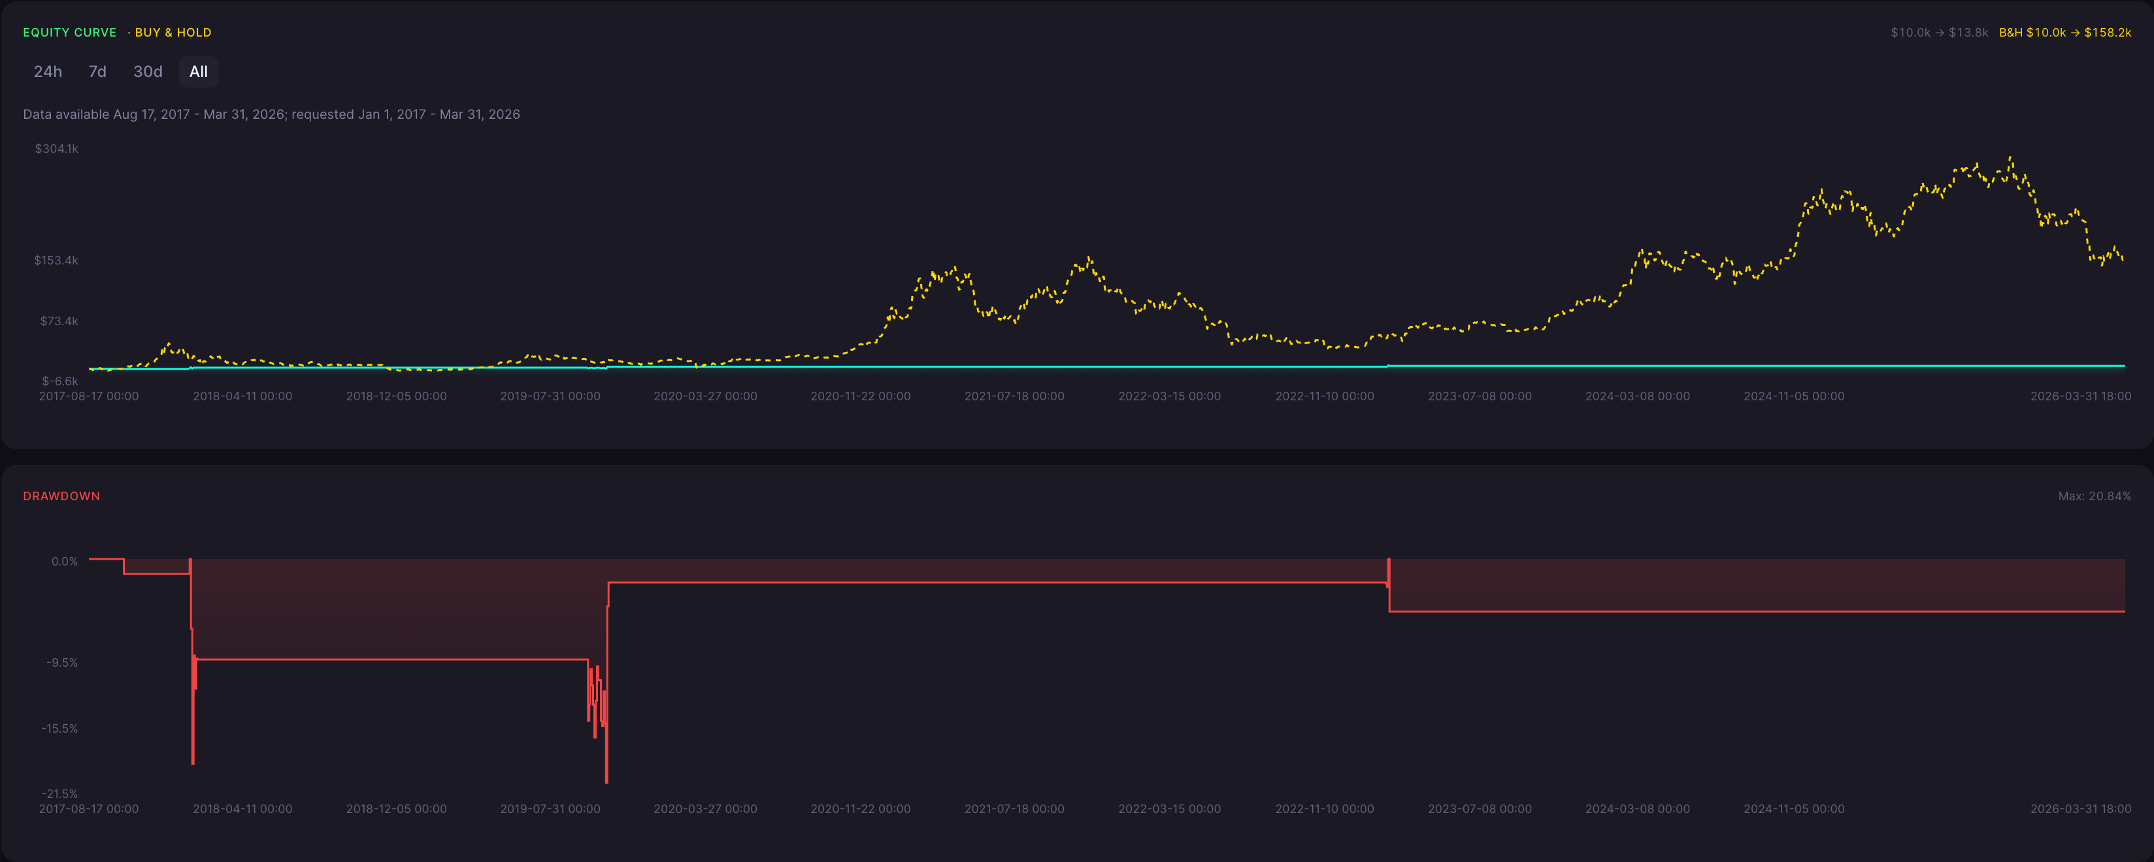Image resolution: width=2154 pixels, height=862 pixels.
Task: Click equity chart date 2020-03-27 00:00
Action: (x=705, y=396)
